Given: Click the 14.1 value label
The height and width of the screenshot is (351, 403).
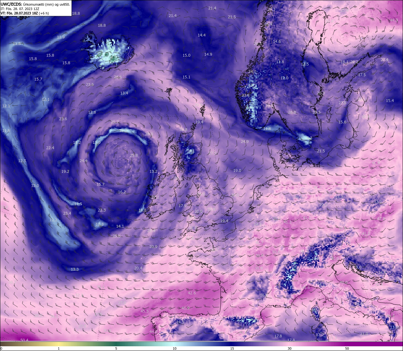Looking at the screenshot, I should tap(120, 226).
